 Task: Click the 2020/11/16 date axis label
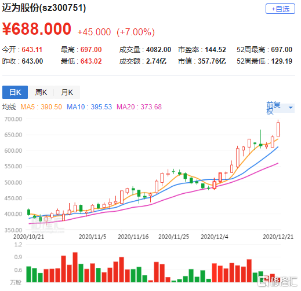point(133,237)
